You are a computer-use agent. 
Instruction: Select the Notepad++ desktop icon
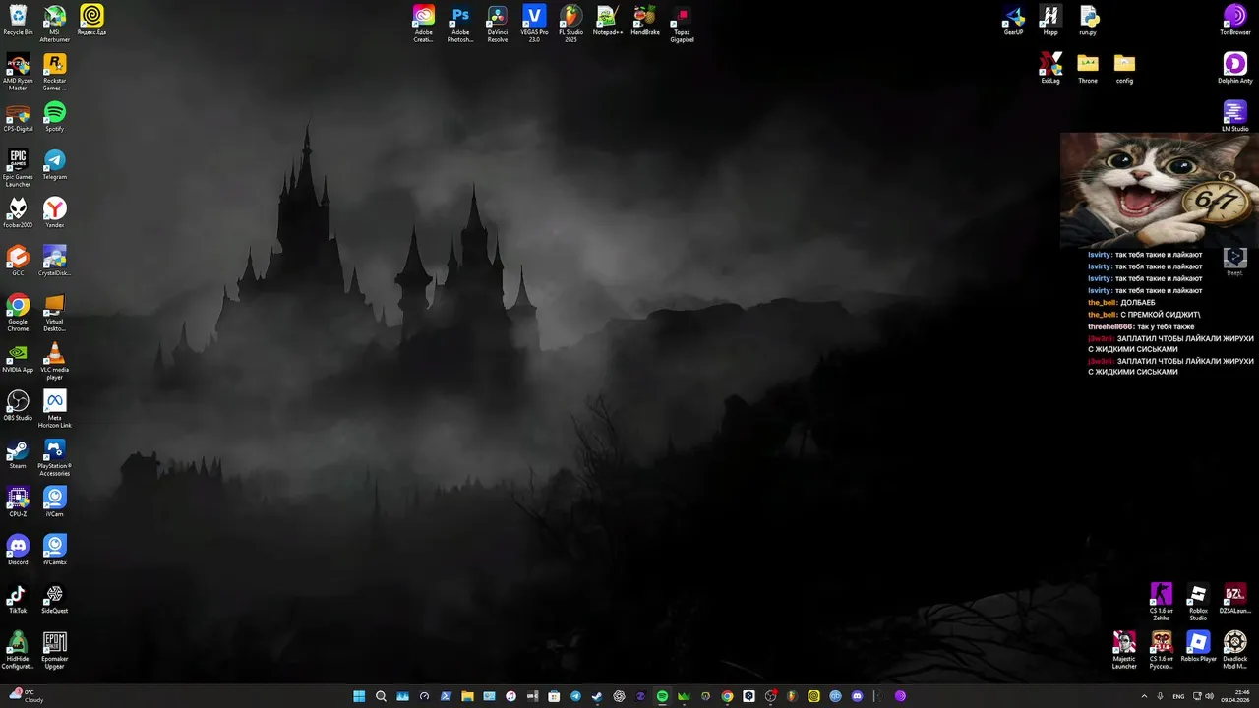click(608, 21)
